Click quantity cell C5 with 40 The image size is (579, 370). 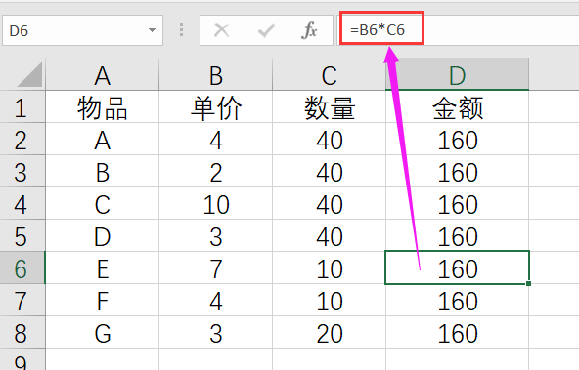pos(329,236)
